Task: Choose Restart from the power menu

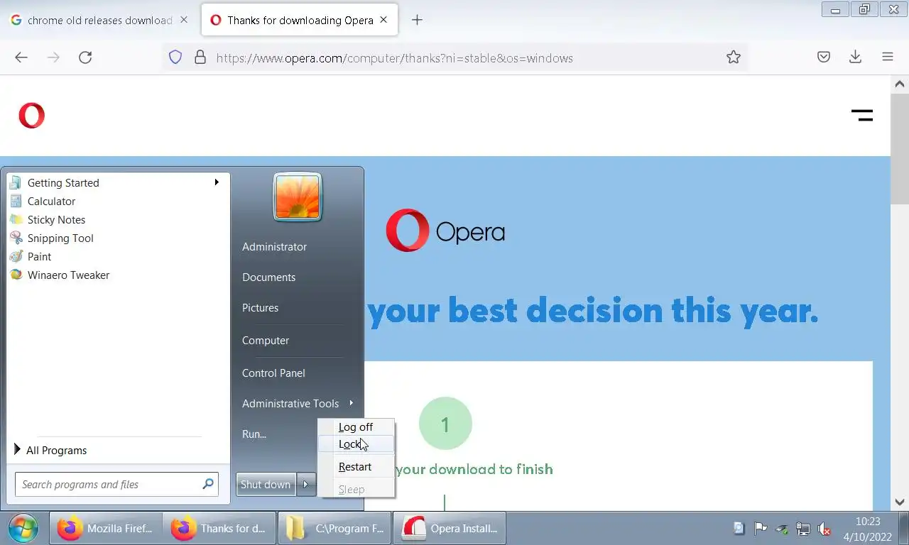Action: click(x=356, y=466)
